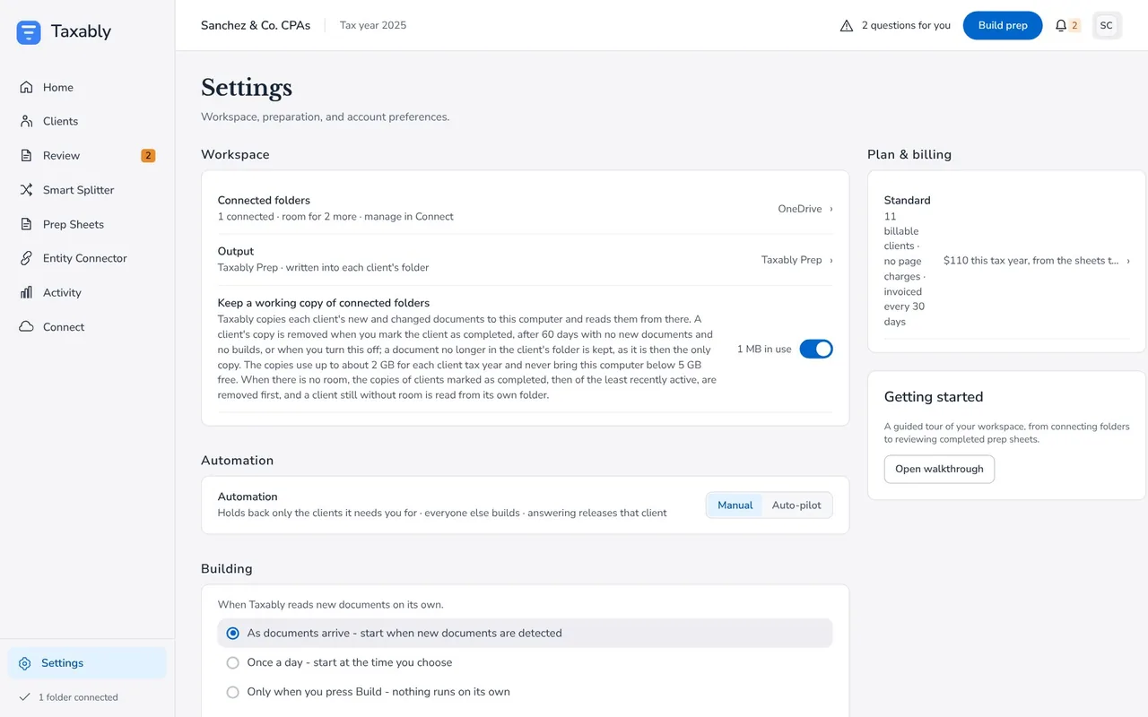Open notifications bell icon
This screenshot has width=1148, height=717.
(x=1061, y=25)
